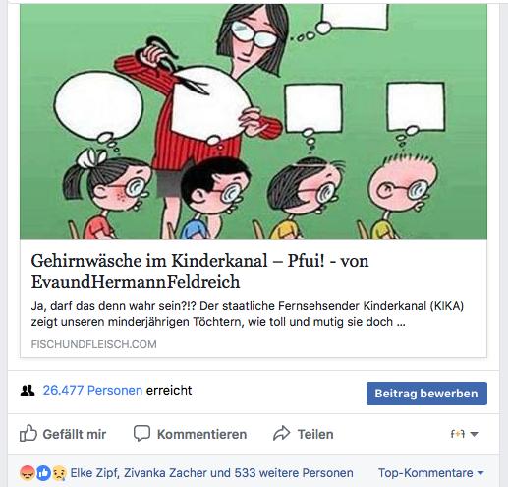508x487 pixels.
Task: Click the blue like reaction icon
Action: (43, 473)
